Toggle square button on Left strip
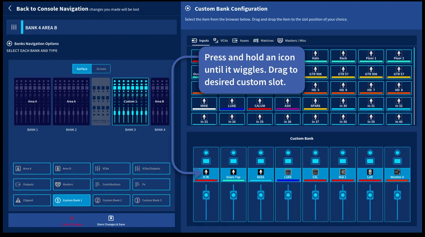The width and height of the screenshot is (425, 237). point(370,161)
